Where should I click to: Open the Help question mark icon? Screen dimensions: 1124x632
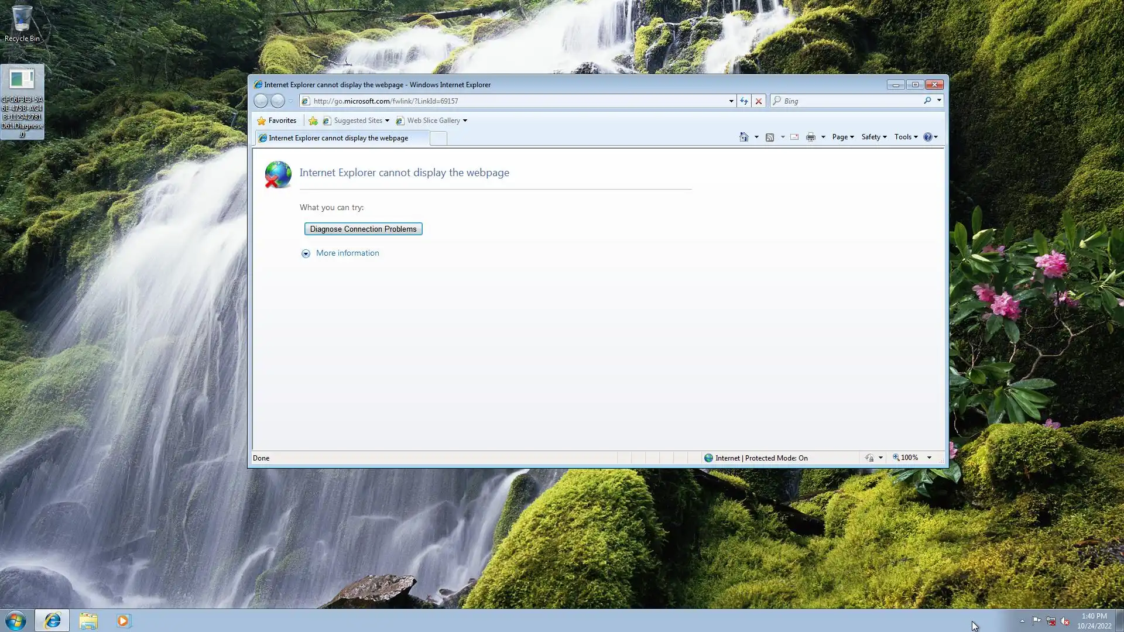[x=928, y=137]
